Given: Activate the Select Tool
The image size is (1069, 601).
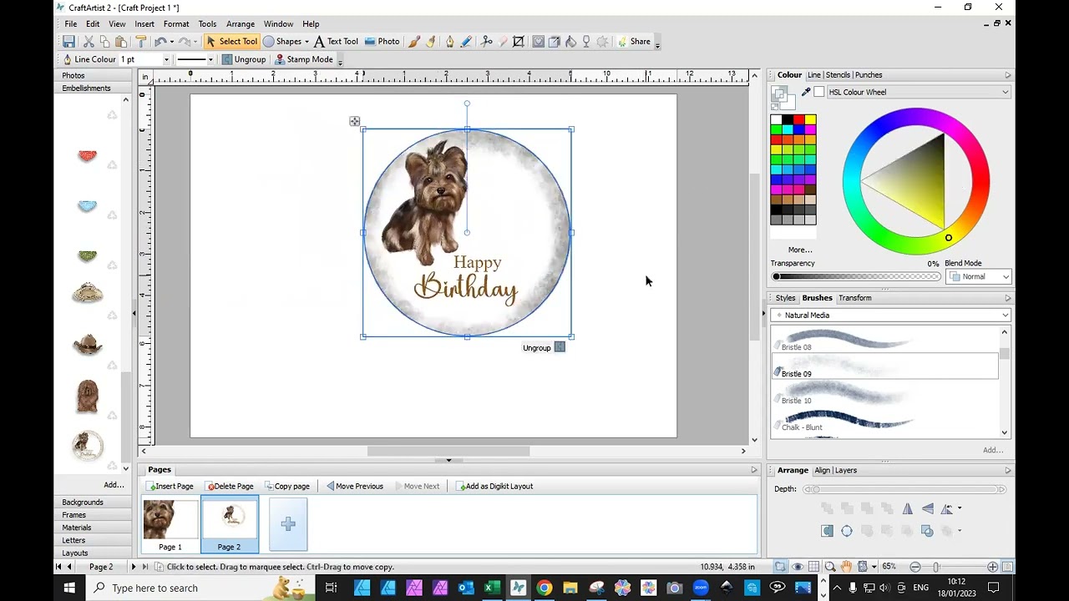Looking at the screenshot, I should tap(231, 42).
